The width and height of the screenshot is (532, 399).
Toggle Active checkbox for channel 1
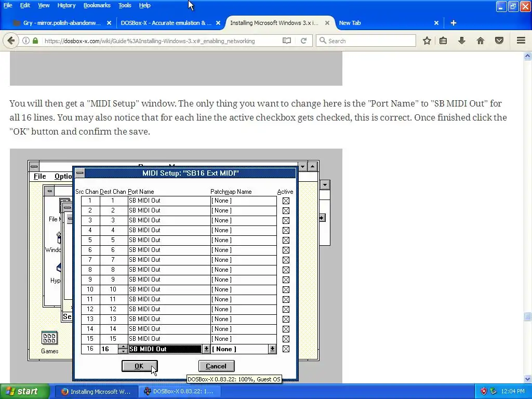(286, 201)
